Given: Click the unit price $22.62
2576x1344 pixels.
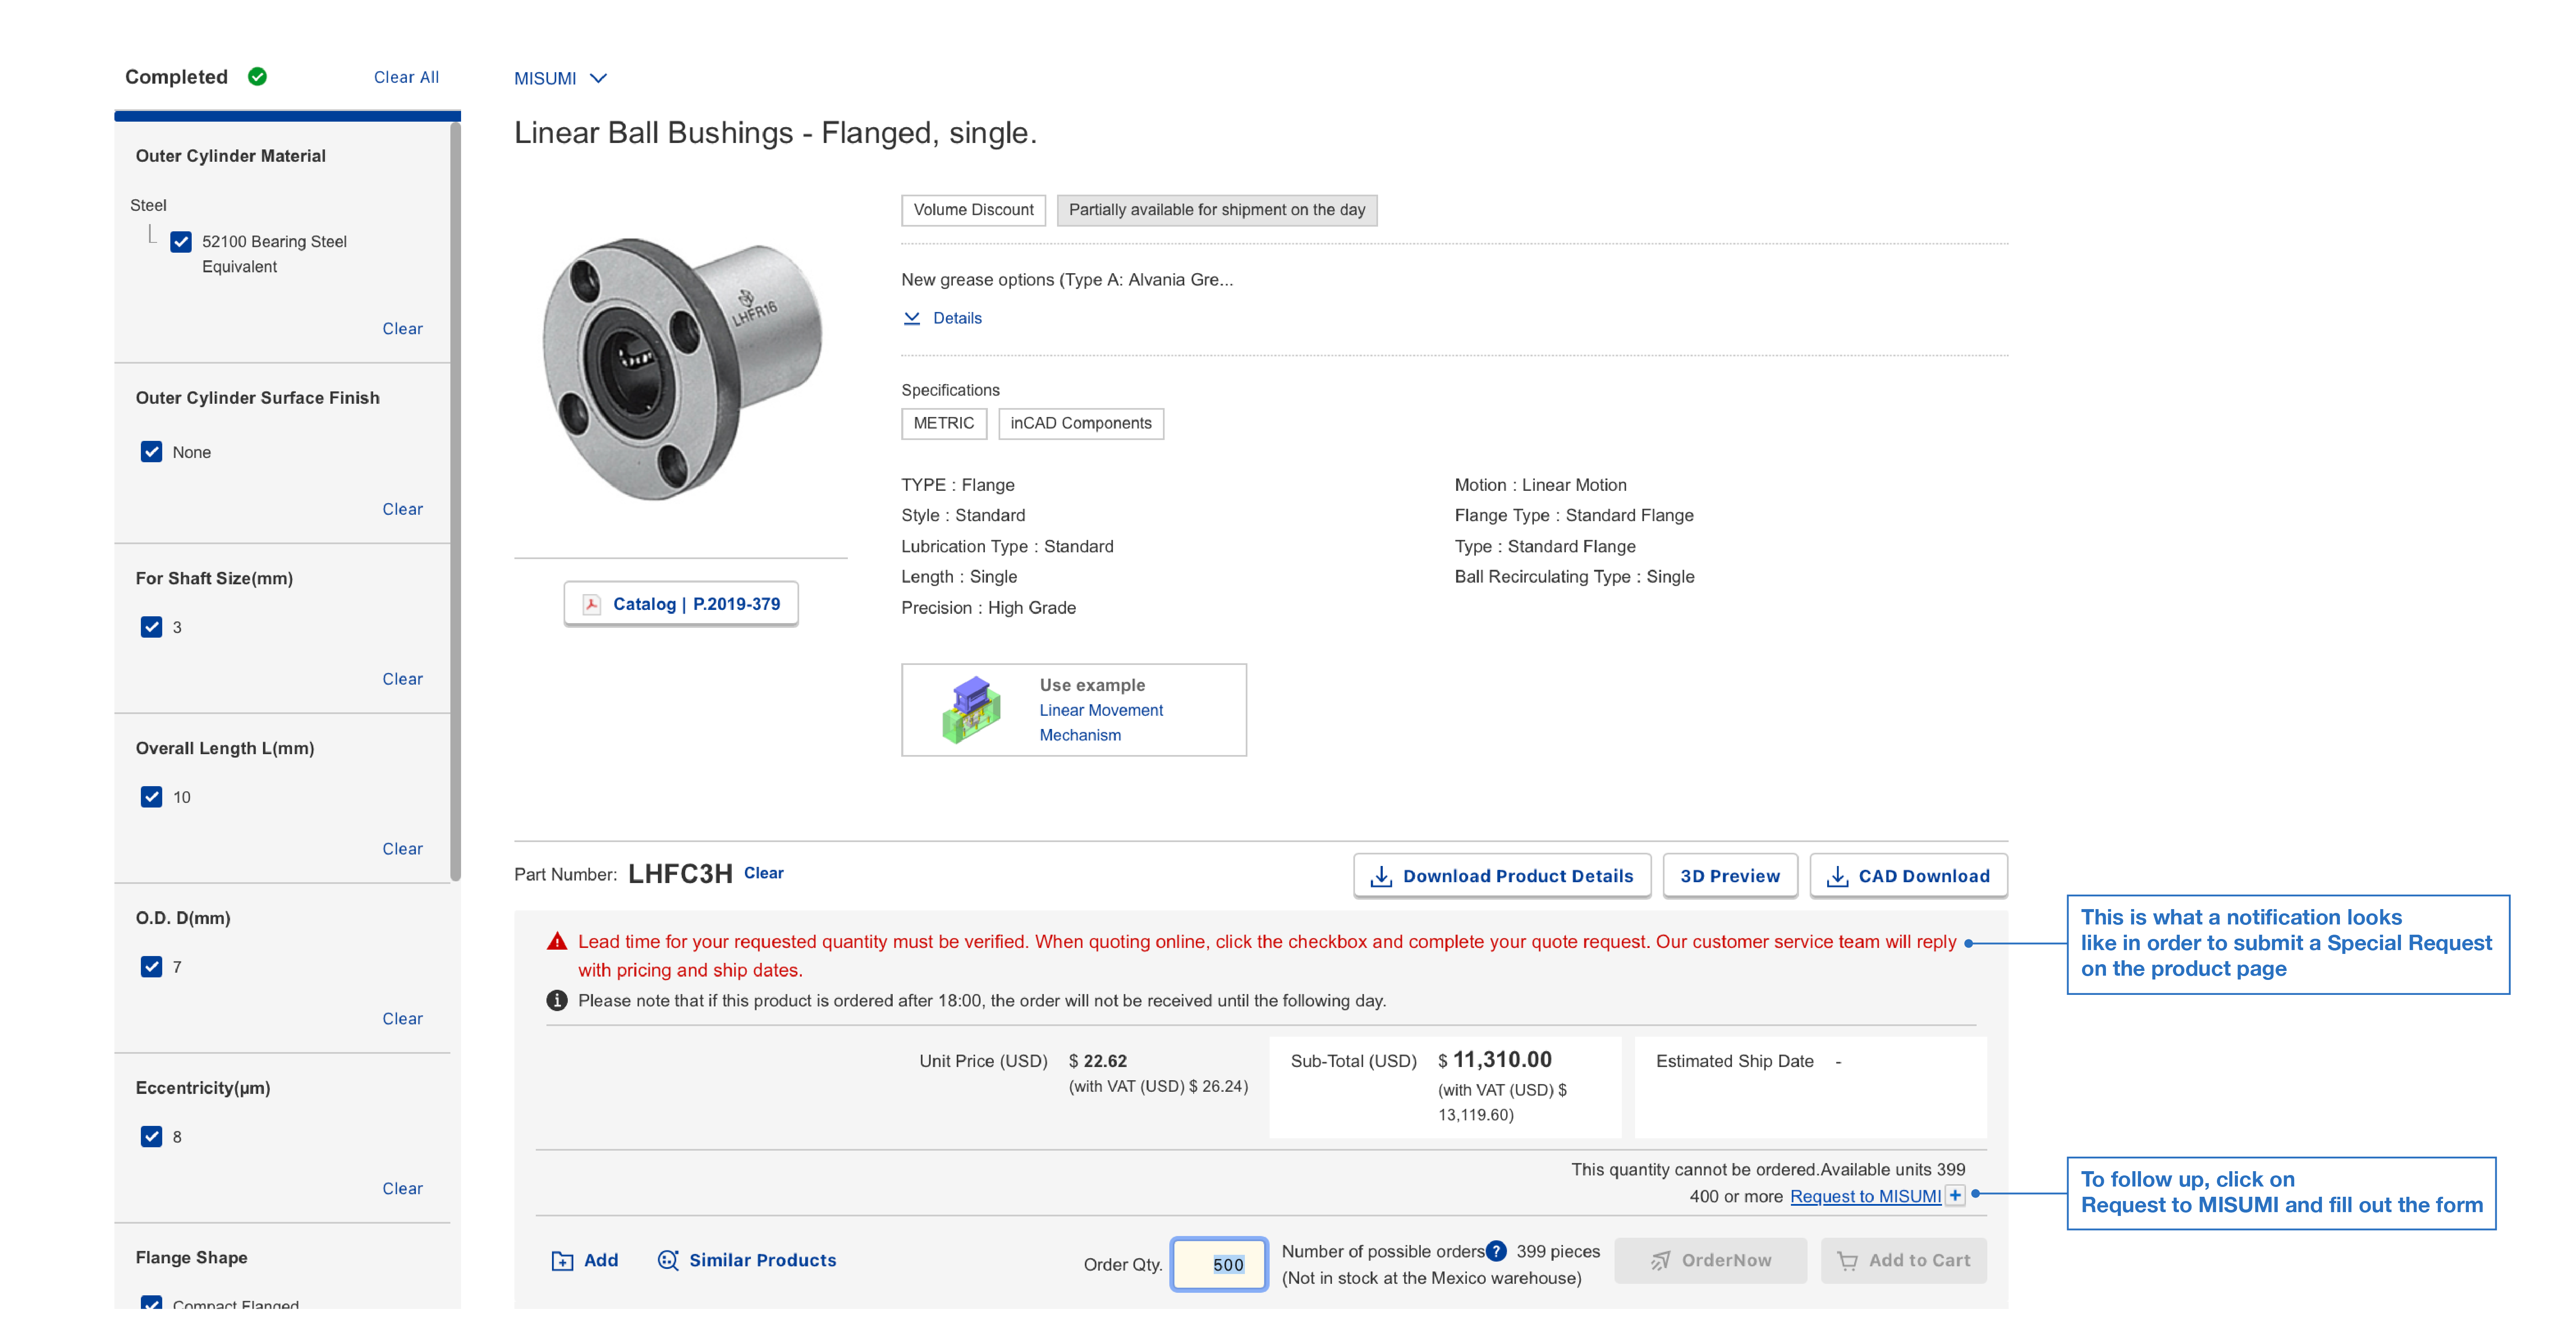Looking at the screenshot, I should (x=1097, y=1061).
